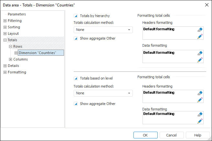Select the Sorting item in the tree

click(x=14, y=27)
